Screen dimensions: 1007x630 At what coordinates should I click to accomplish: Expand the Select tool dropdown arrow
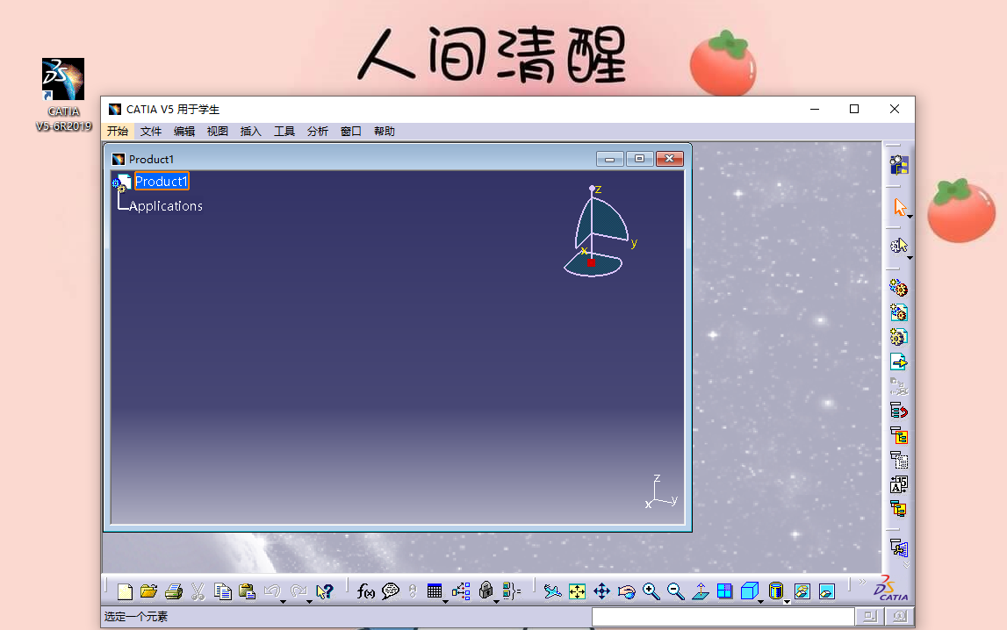[910, 217]
